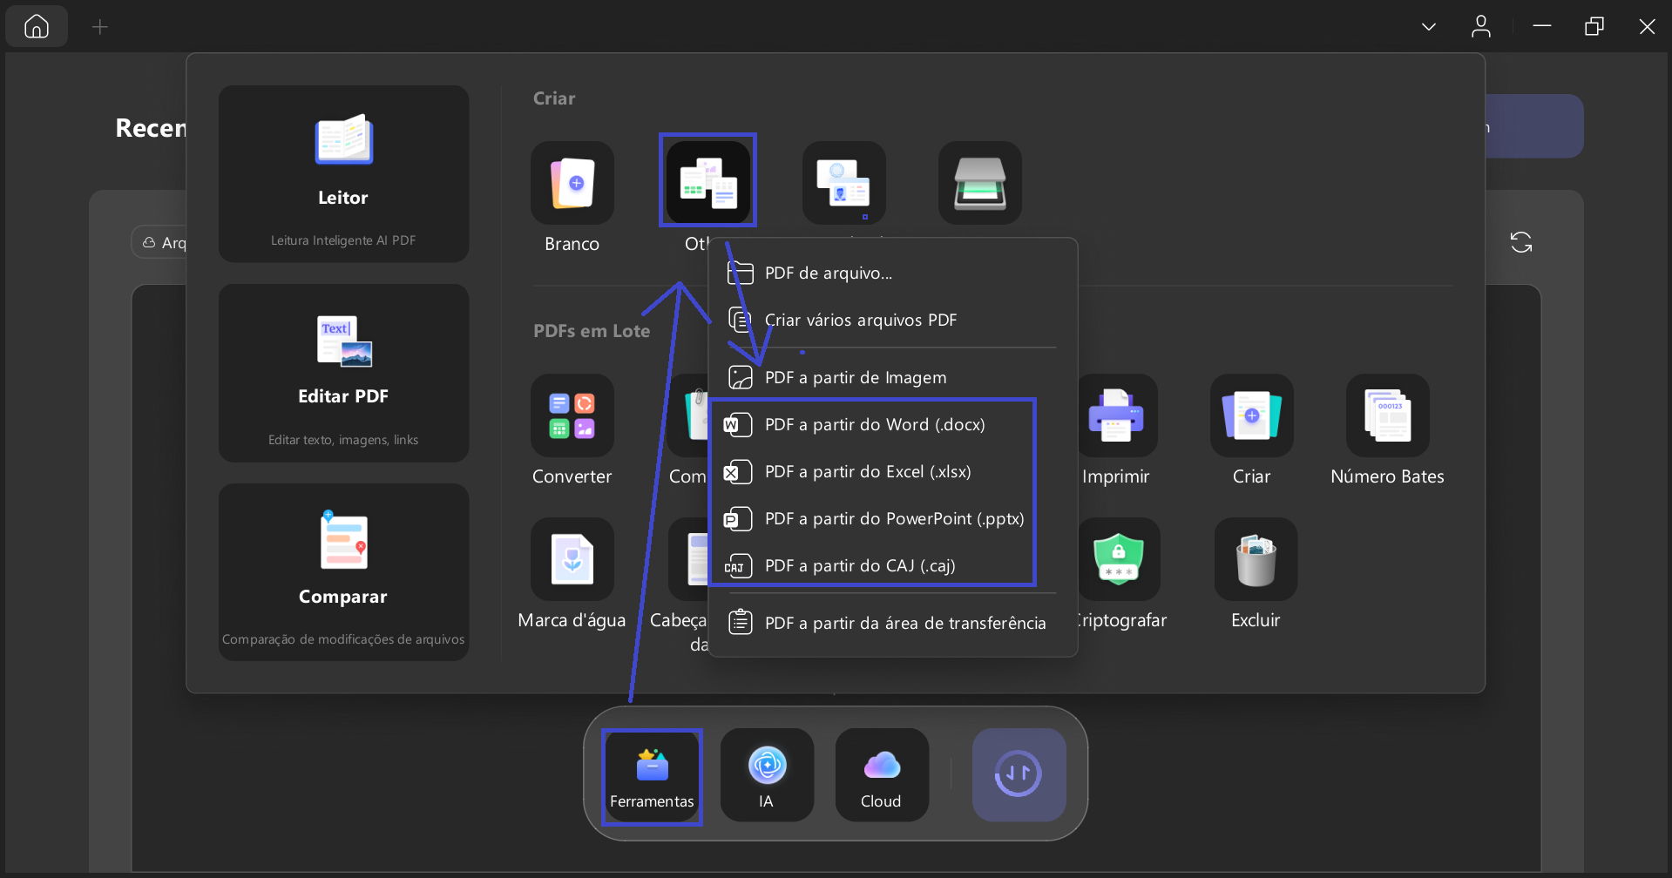This screenshot has width=1672, height=878.
Task: Open the Home tab icon
Action: point(37,26)
